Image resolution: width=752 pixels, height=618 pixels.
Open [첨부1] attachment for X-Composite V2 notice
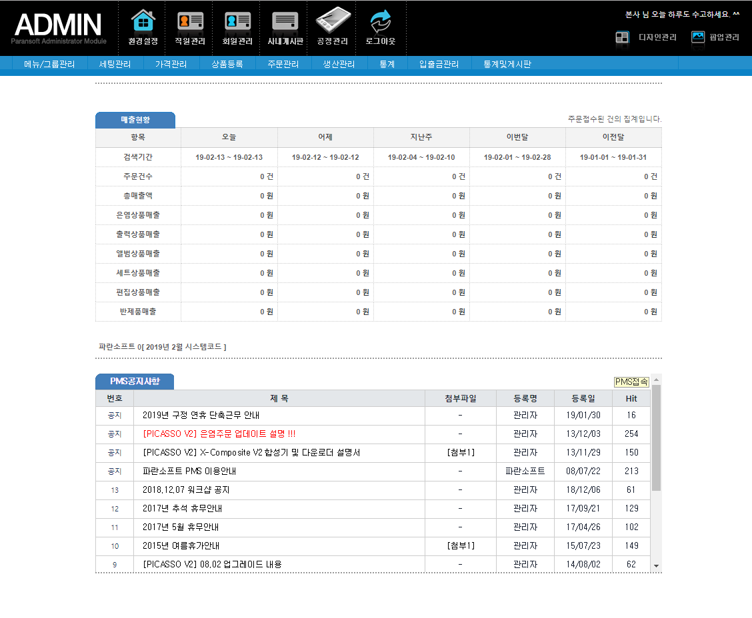[x=460, y=452]
